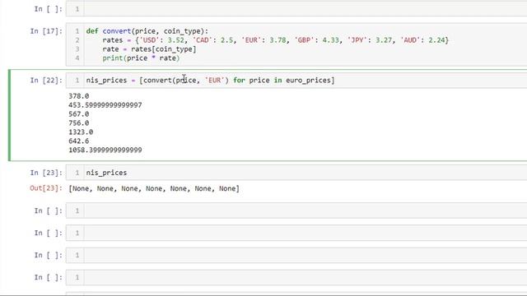Click the Out[23] prompt label

(x=46, y=188)
